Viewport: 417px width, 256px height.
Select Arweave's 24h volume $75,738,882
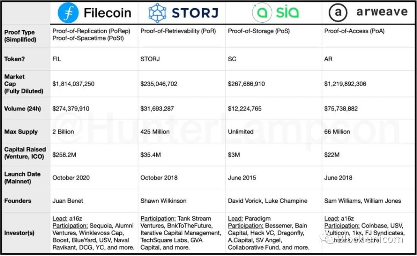(x=341, y=108)
